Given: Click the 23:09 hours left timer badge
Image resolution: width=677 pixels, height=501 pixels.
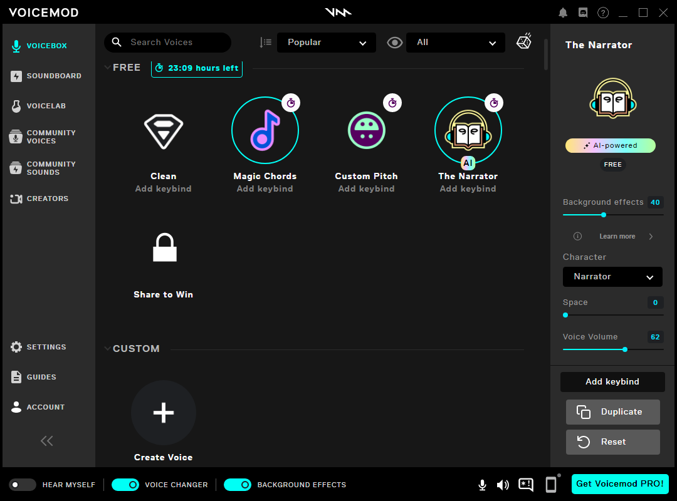Looking at the screenshot, I should (197, 68).
